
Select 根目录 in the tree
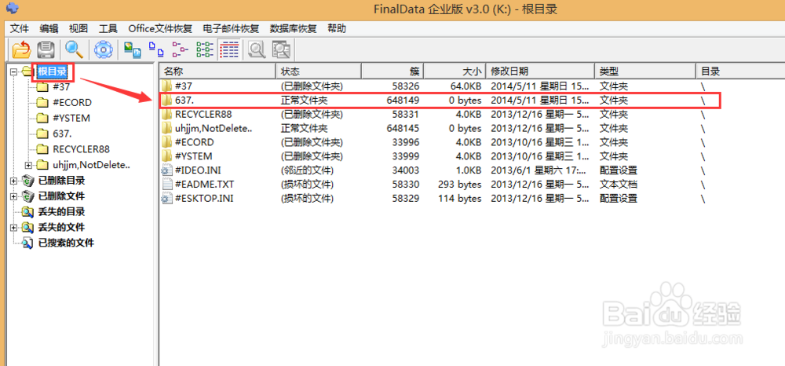point(53,71)
